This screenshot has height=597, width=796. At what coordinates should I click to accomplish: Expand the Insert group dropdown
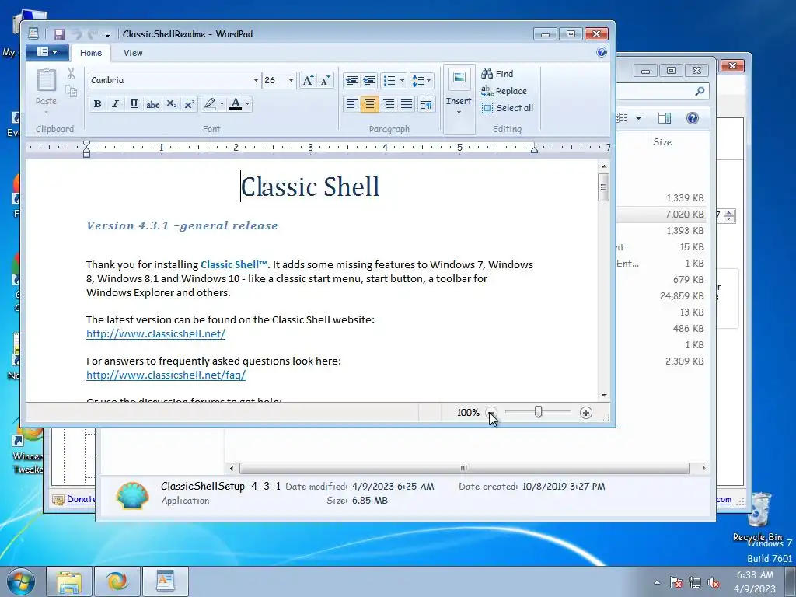point(459,113)
